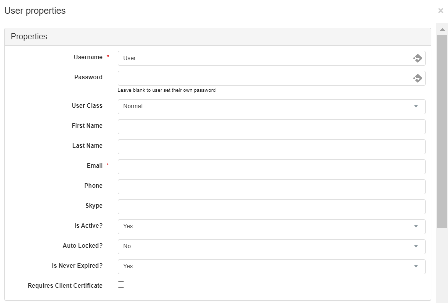Click the Properties panel header
The image size is (448, 303).
tap(218, 37)
